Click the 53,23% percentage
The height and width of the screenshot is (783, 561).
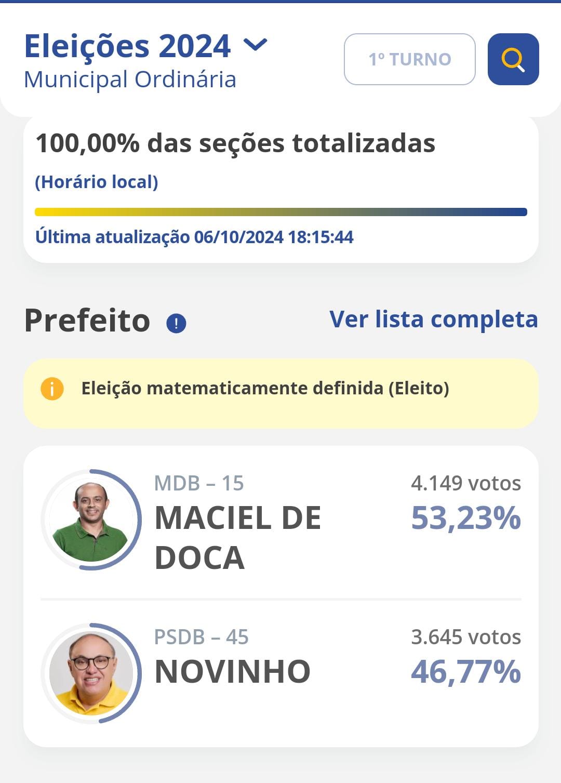466,519
